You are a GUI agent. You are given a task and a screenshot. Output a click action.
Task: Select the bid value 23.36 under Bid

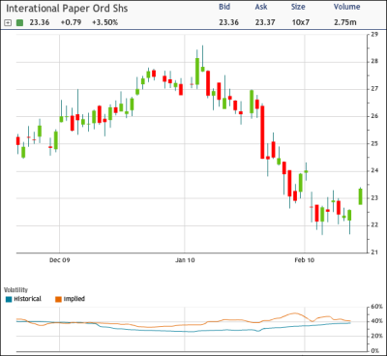229,22
